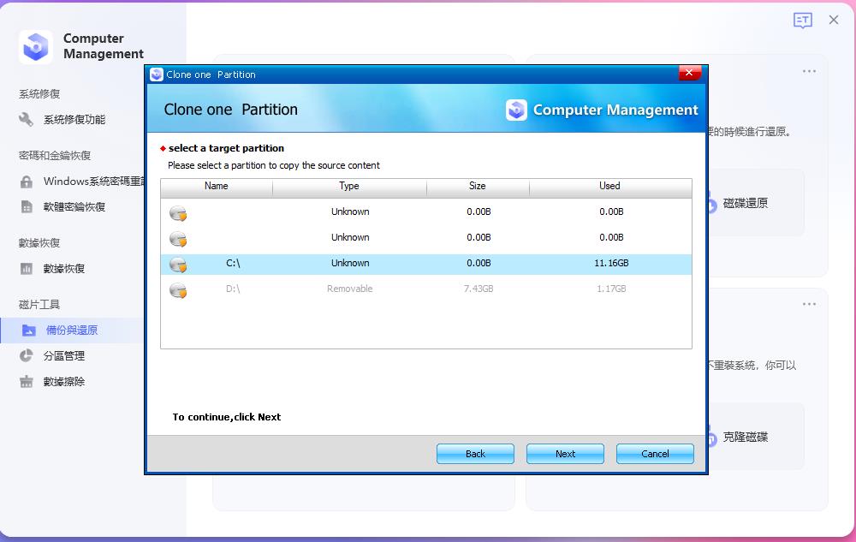Click the Next button
The height and width of the screenshot is (542, 856).
[565, 453]
